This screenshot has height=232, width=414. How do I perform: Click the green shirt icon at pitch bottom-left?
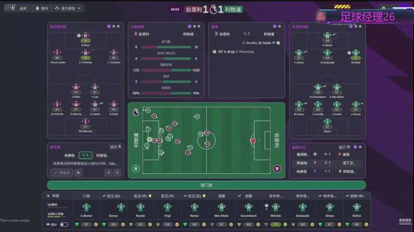point(136,169)
